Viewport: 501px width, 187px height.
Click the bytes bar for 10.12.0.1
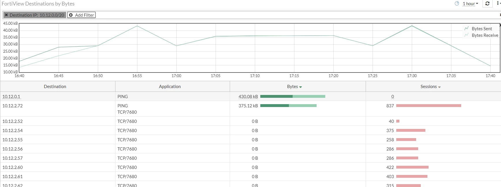pyautogui.click(x=293, y=96)
